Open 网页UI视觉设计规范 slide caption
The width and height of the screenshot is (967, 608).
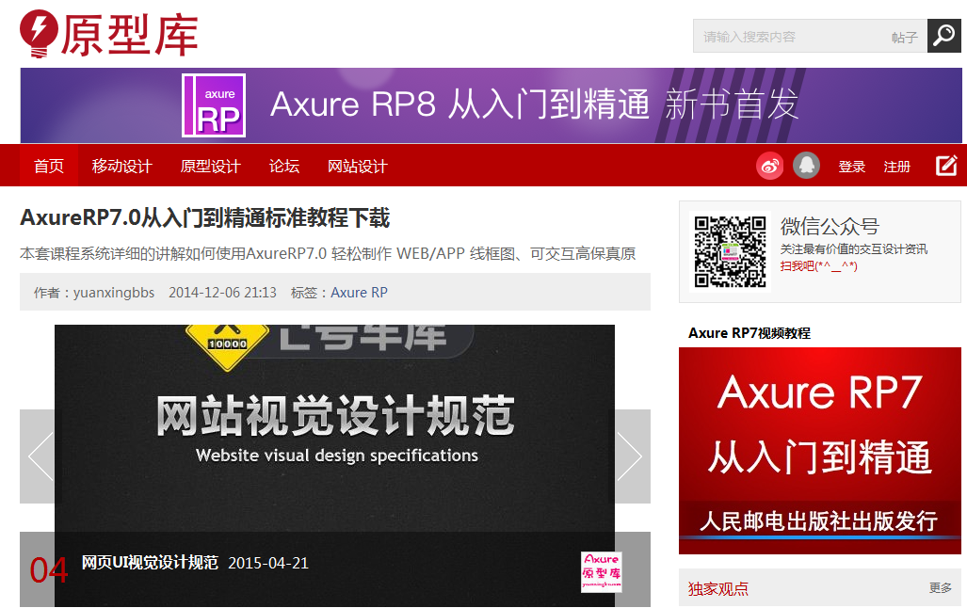pyautogui.click(x=150, y=563)
